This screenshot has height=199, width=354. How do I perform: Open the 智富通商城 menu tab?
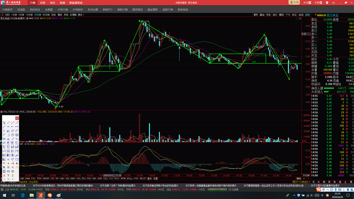point(76,3)
